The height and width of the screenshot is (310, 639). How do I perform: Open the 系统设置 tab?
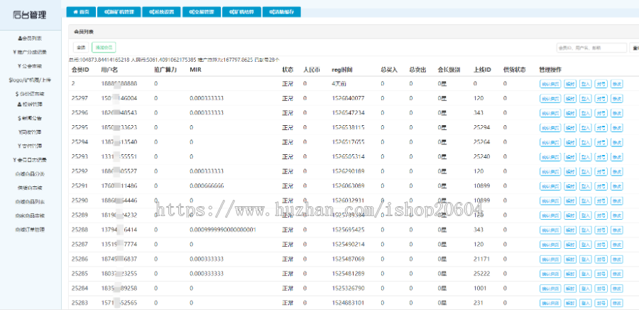(x=162, y=12)
